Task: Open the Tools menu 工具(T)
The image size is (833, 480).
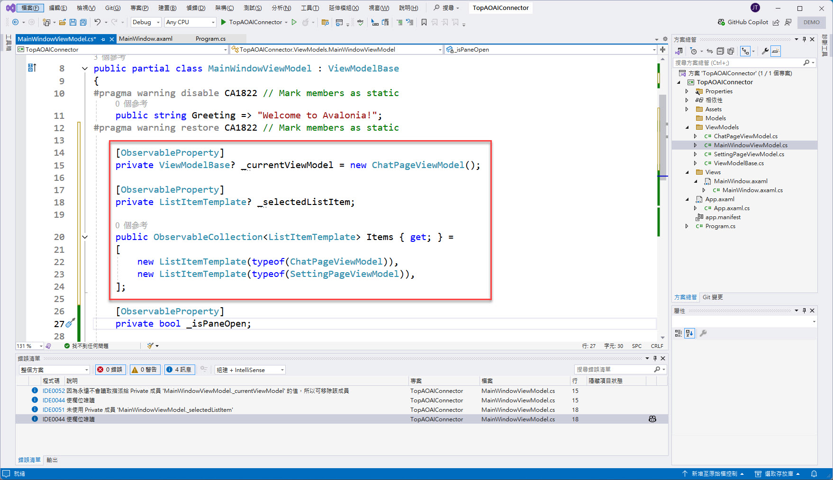Action: [x=310, y=8]
